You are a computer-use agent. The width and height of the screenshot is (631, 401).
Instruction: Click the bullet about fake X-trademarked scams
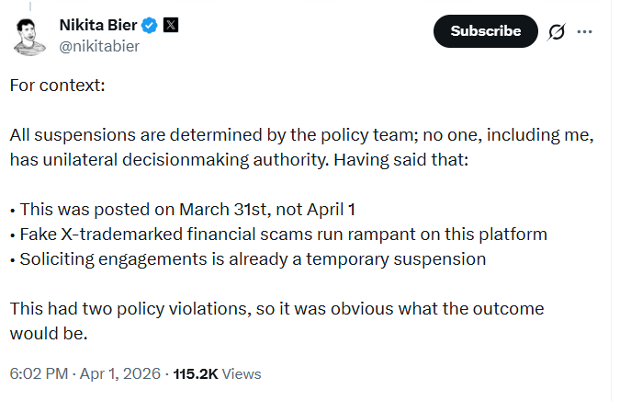click(278, 234)
